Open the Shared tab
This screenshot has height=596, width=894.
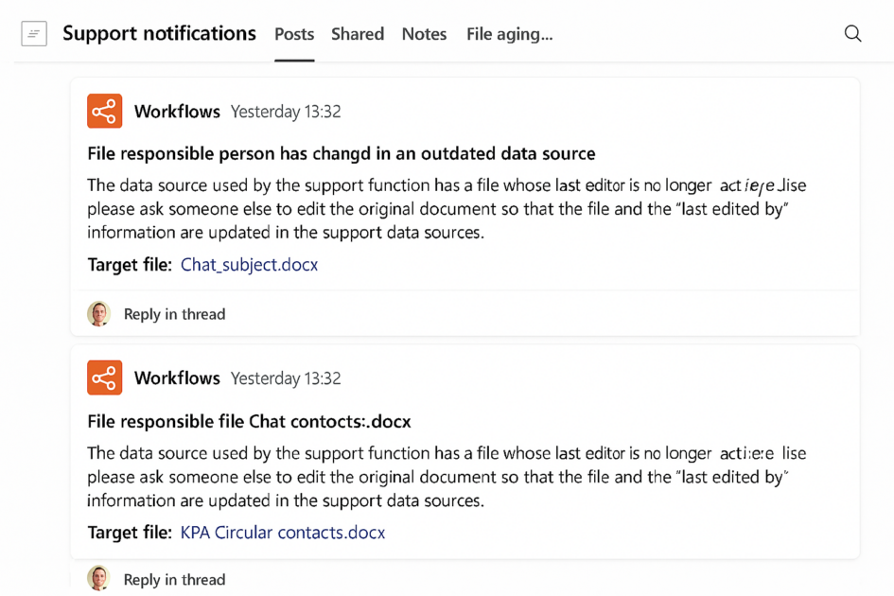click(358, 34)
